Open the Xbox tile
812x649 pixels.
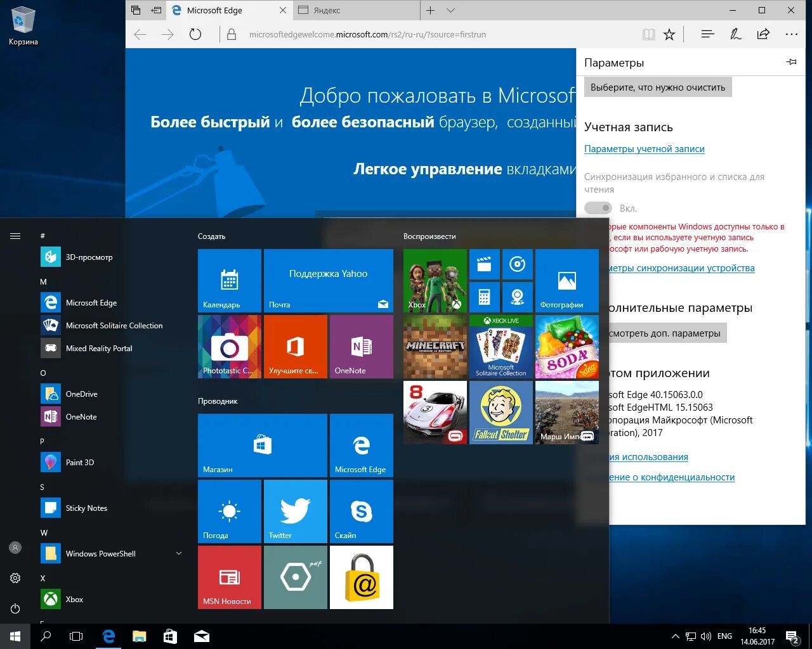point(435,280)
